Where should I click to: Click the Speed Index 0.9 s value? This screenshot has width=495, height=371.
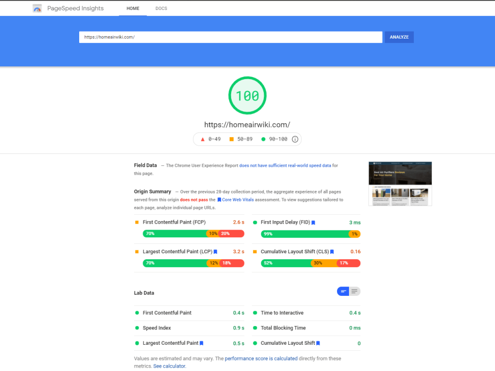(x=239, y=328)
